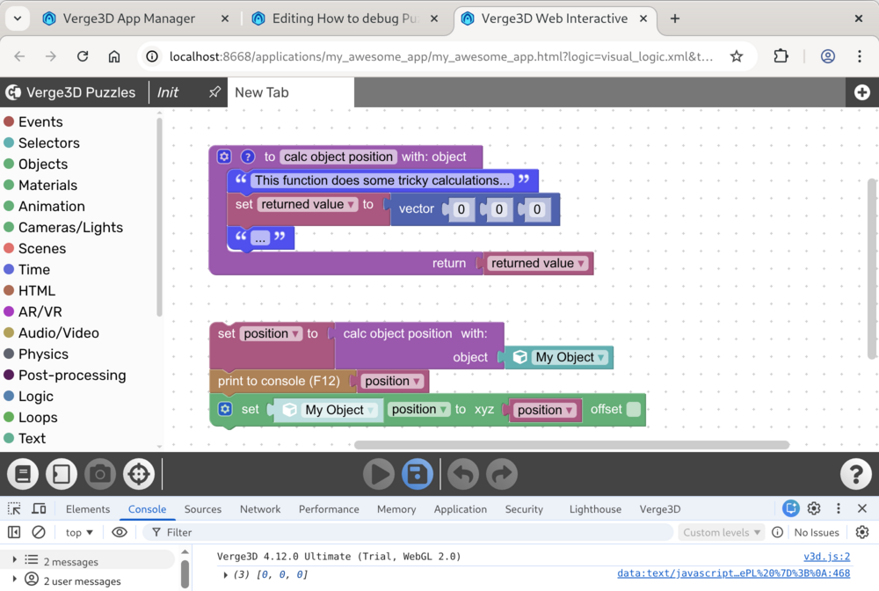This screenshot has height=591, width=879.
Task: Click the Play puzzles button
Action: tap(379, 475)
